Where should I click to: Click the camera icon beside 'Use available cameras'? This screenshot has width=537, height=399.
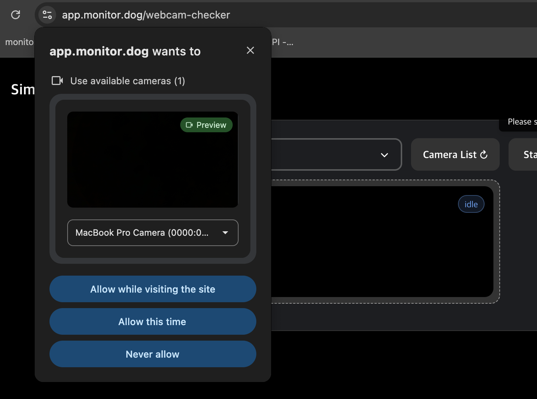pyautogui.click(x=57, y=81)
